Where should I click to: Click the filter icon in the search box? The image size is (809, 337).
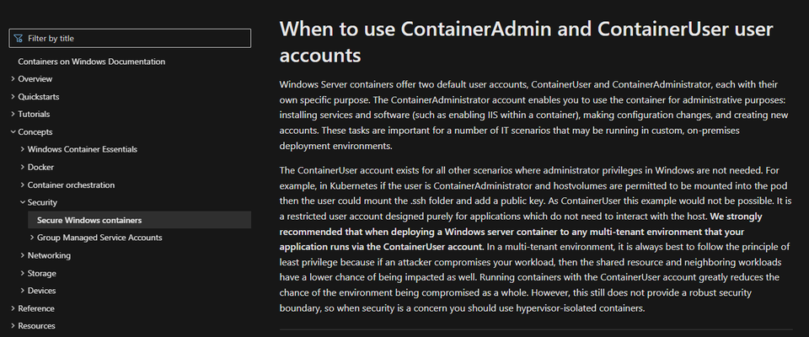(x=19, y=38)
